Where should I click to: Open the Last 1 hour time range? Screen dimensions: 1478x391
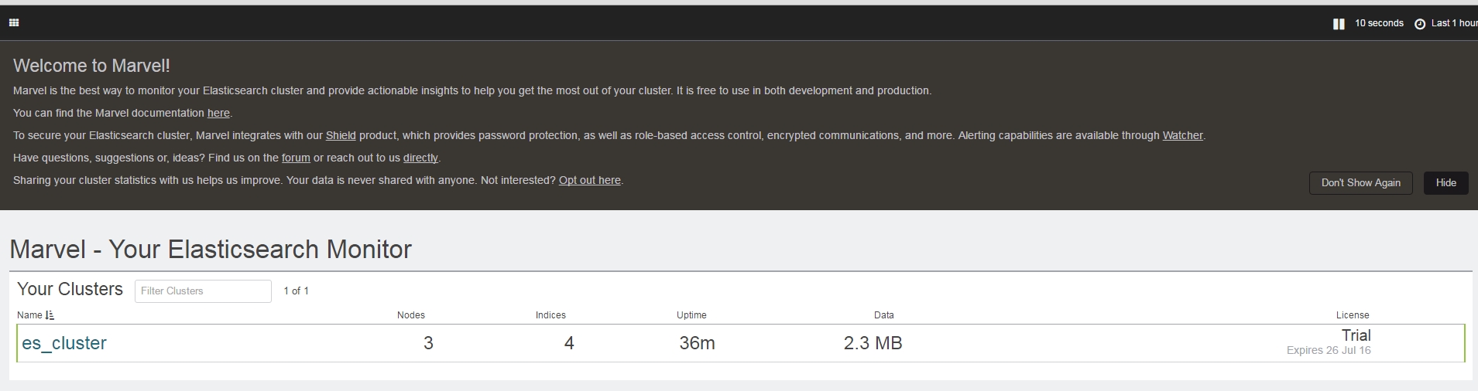click(1454, 23)
